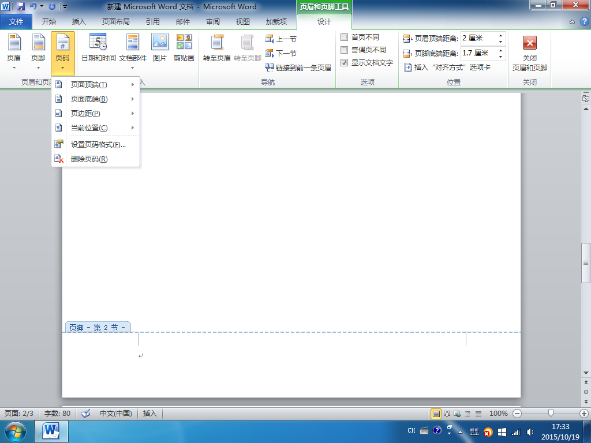Decrease 页脚底端距离 footer distance stepper
591x443 pixels.
[x=500, y=57]
